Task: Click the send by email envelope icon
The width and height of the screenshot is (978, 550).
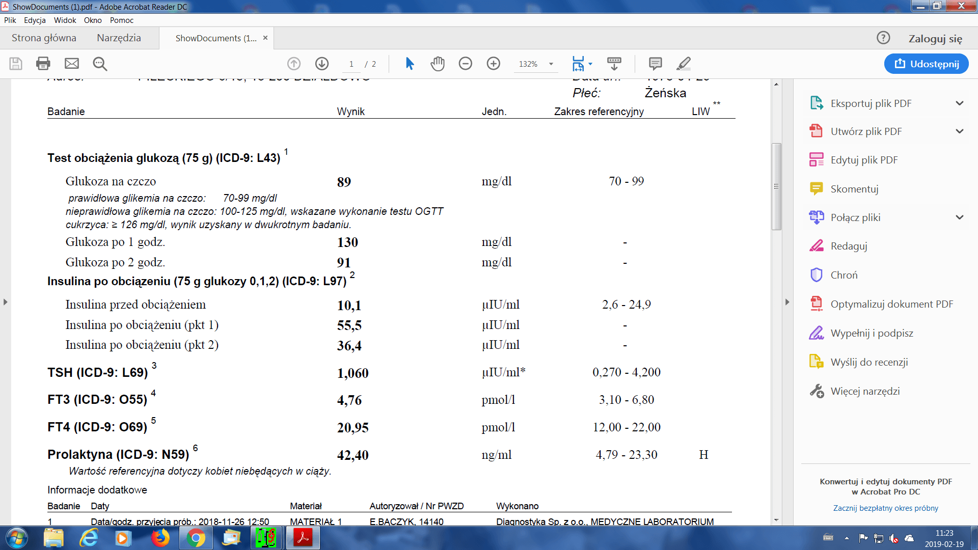Action: point(72,64)
